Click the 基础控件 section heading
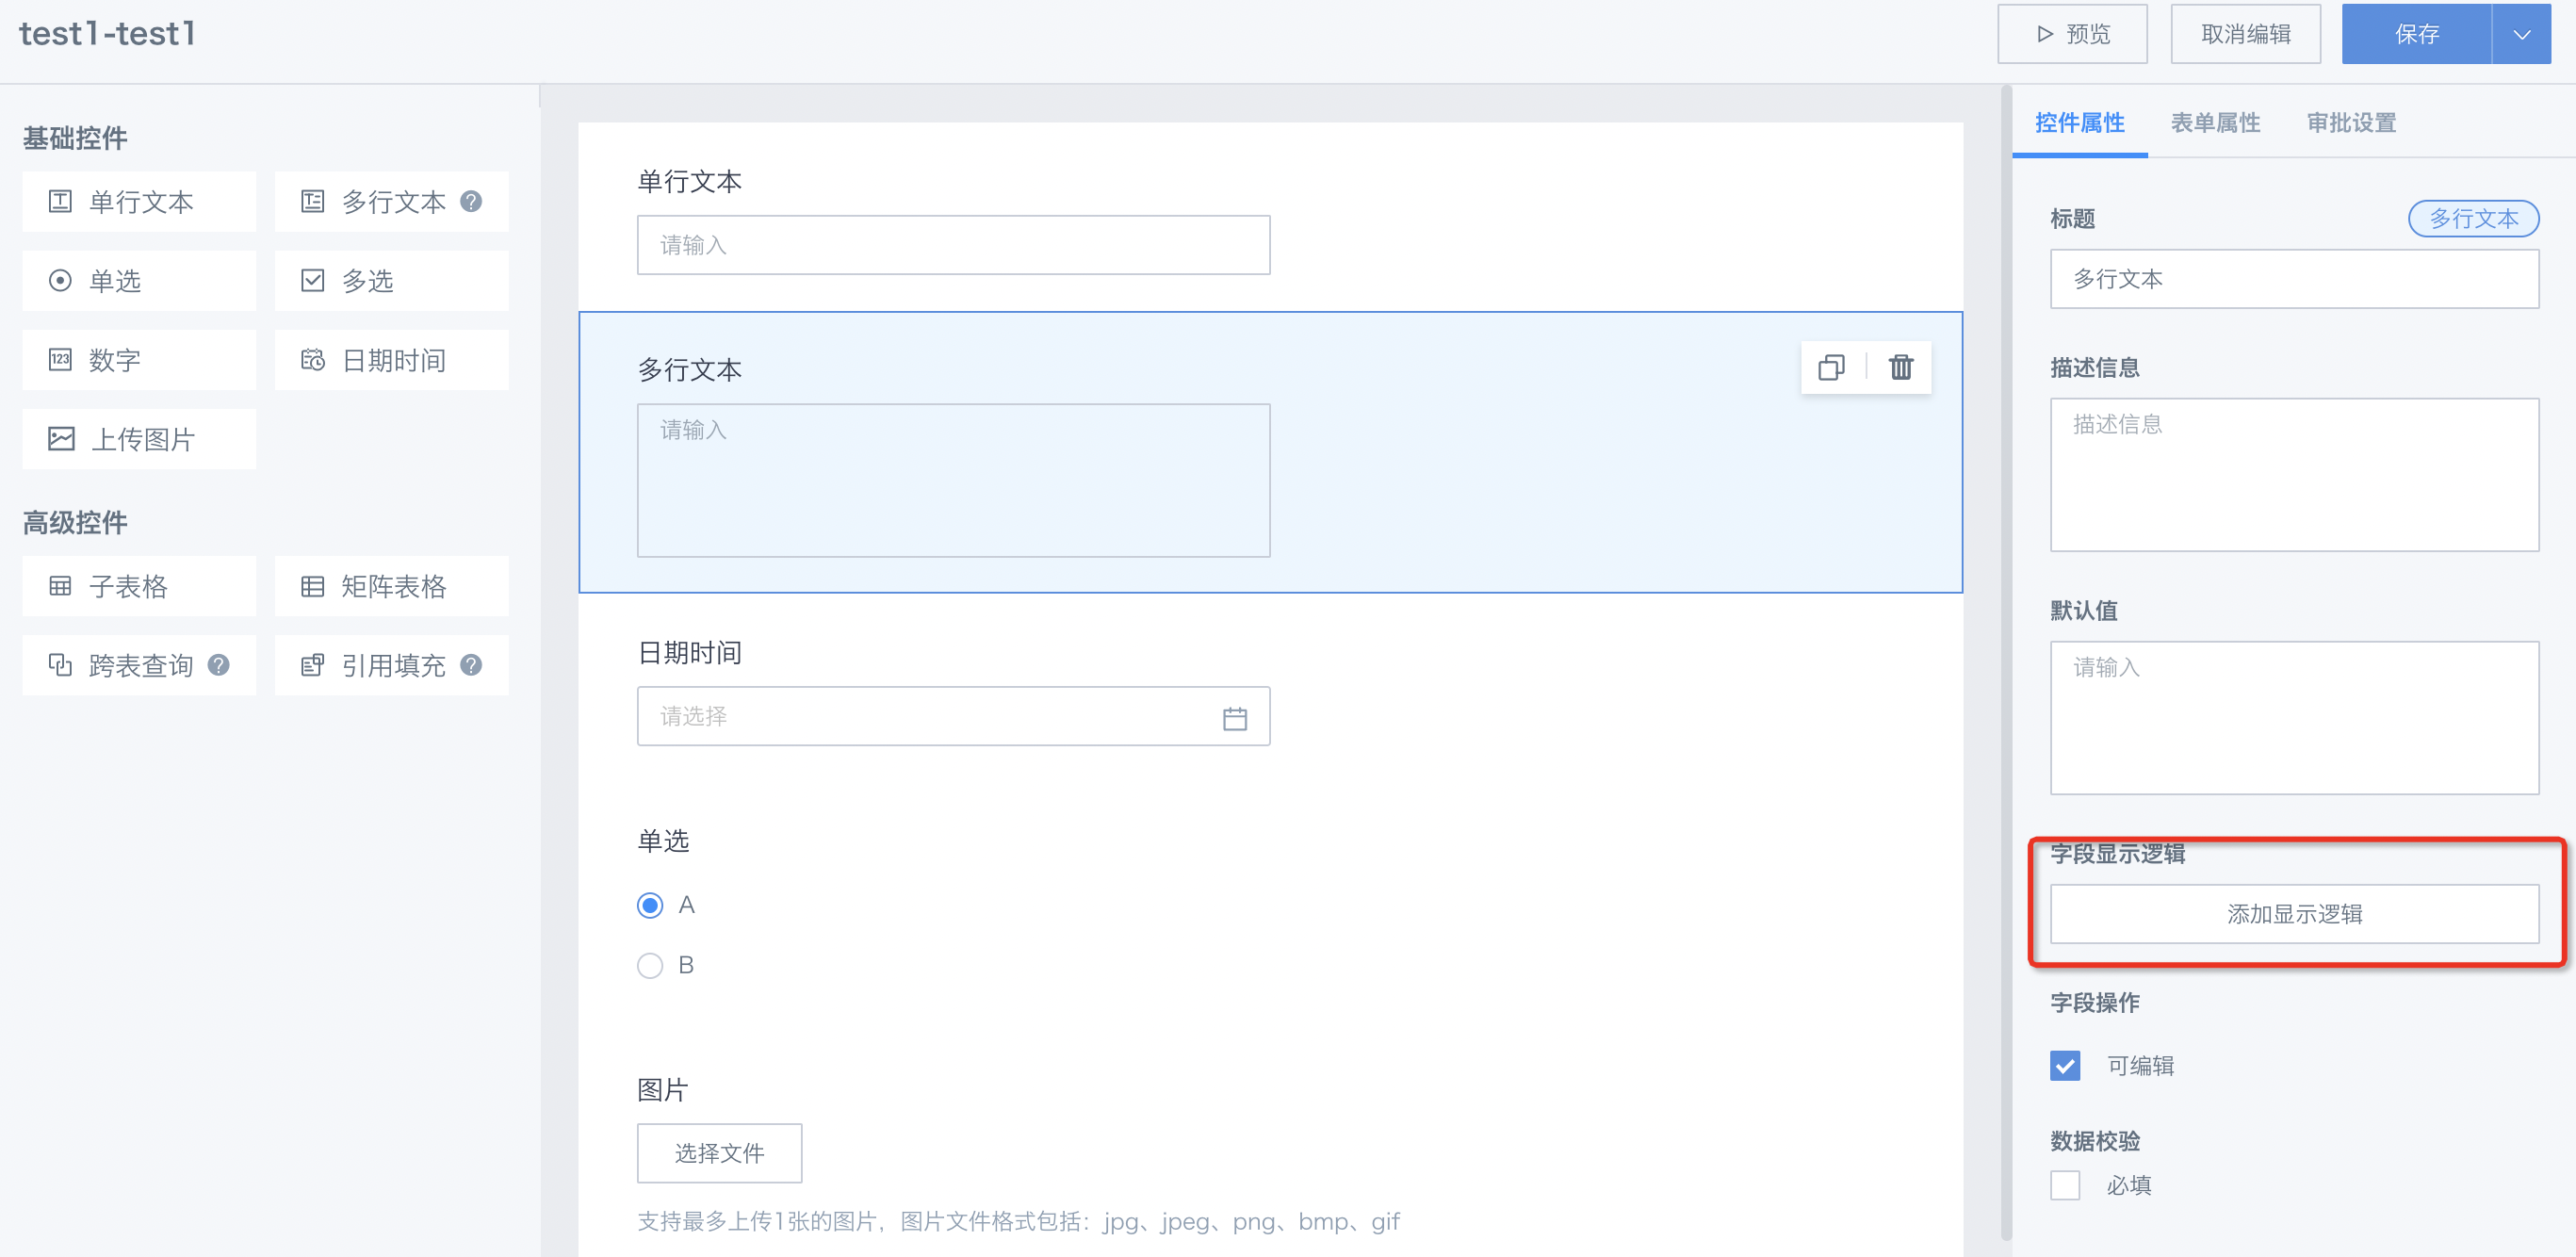 pos(75,138)
